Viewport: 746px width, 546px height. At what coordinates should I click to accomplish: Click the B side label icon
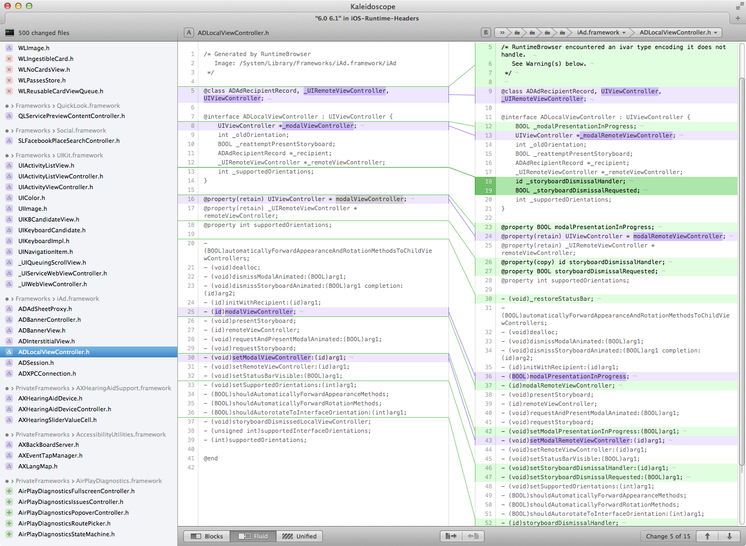pos(486,33)
